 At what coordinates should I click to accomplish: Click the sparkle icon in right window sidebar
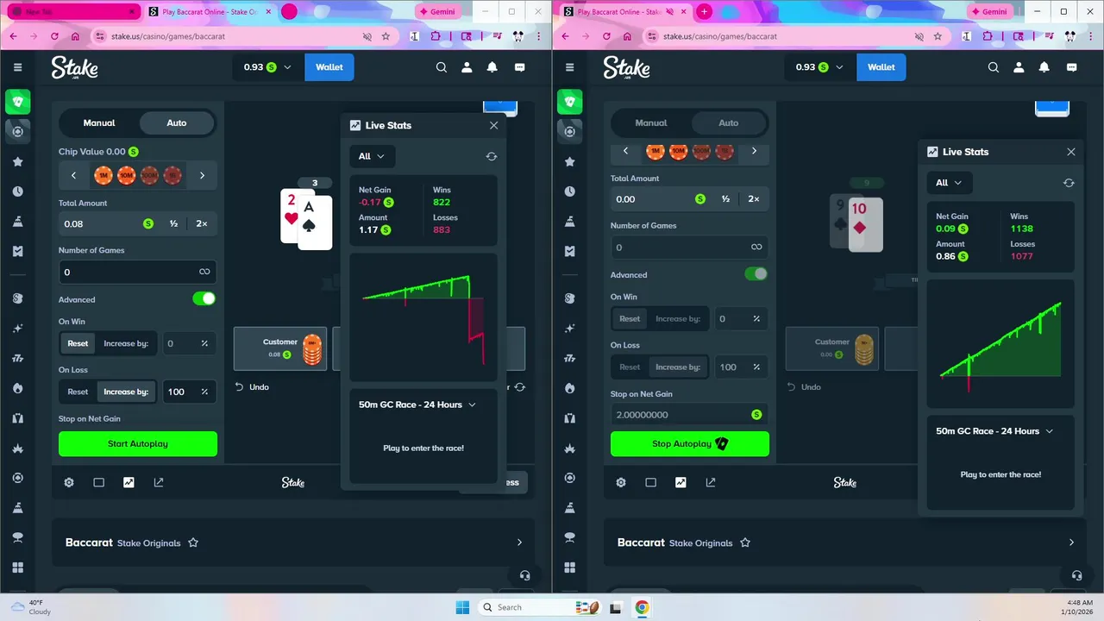point(569,329)
